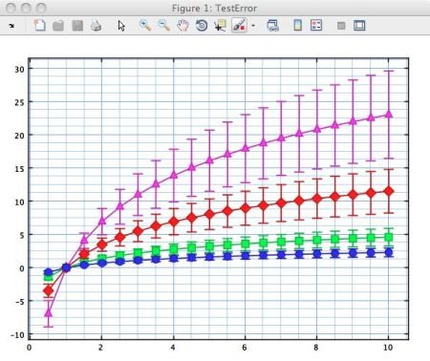This screenshot has height=361, width=430.
Task: Click the Link Plot icon
Action: point(272,26)
